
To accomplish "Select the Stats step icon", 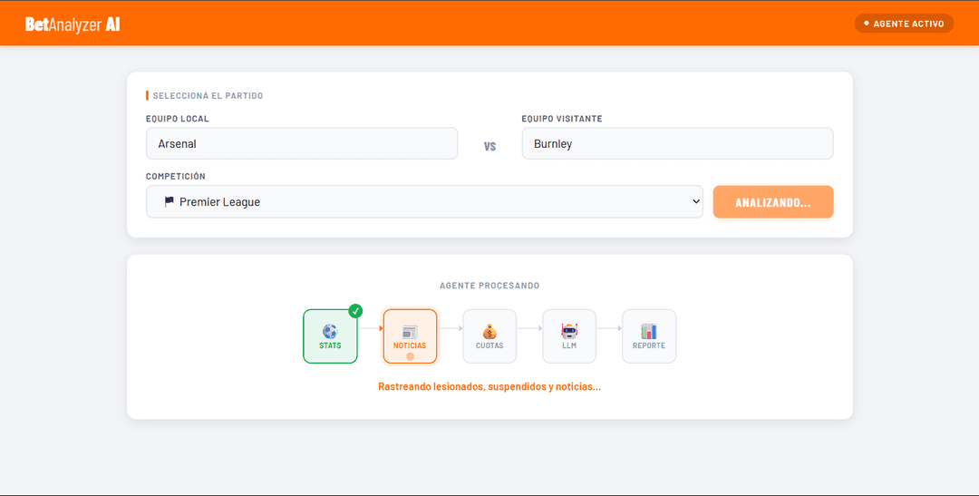I will pyautogui.click(x=330, y=336).
